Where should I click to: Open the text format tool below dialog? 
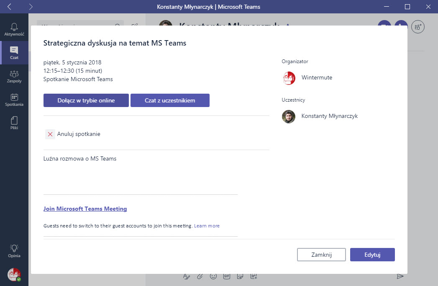point(186,276)
